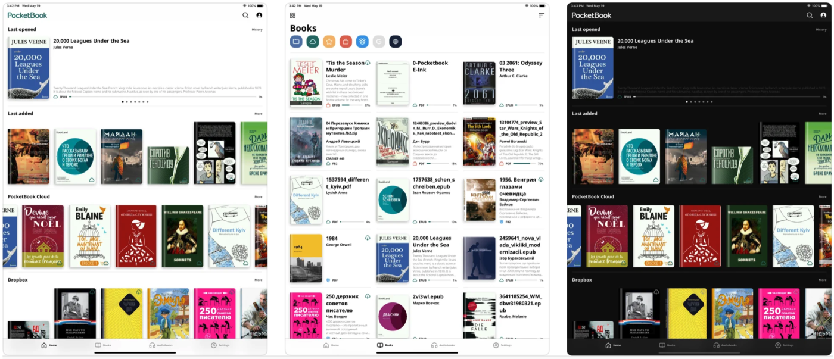The width and height of the screenshot is (834, 359).
Task: Open the user account profile icon
Action: click(x=259, y=15)
